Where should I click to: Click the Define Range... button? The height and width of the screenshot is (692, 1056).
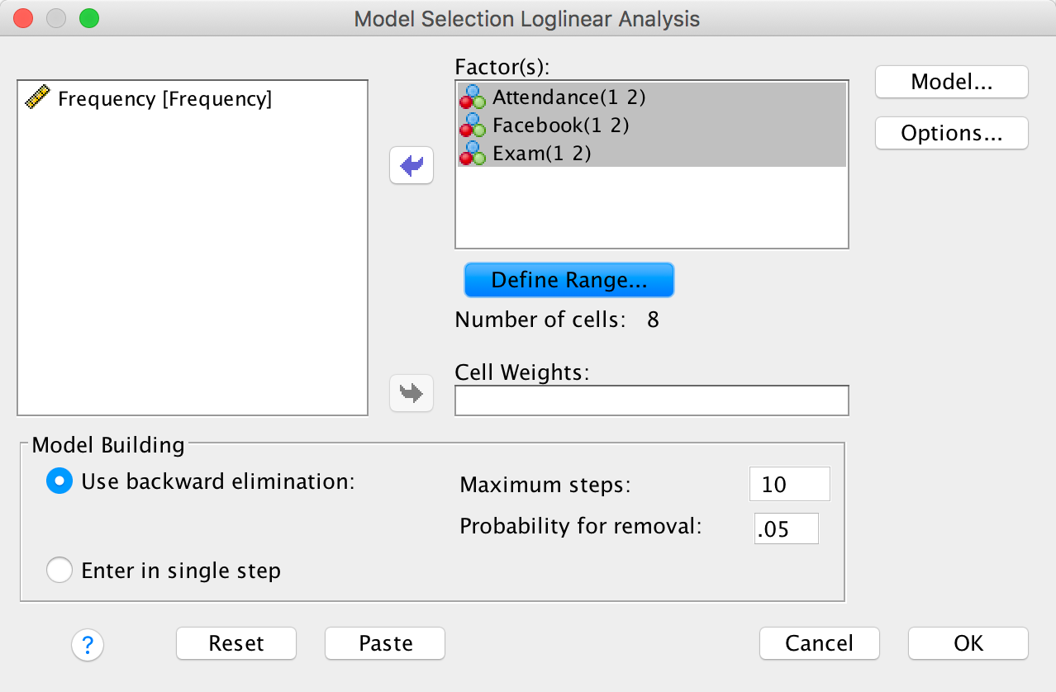point(568,280)
